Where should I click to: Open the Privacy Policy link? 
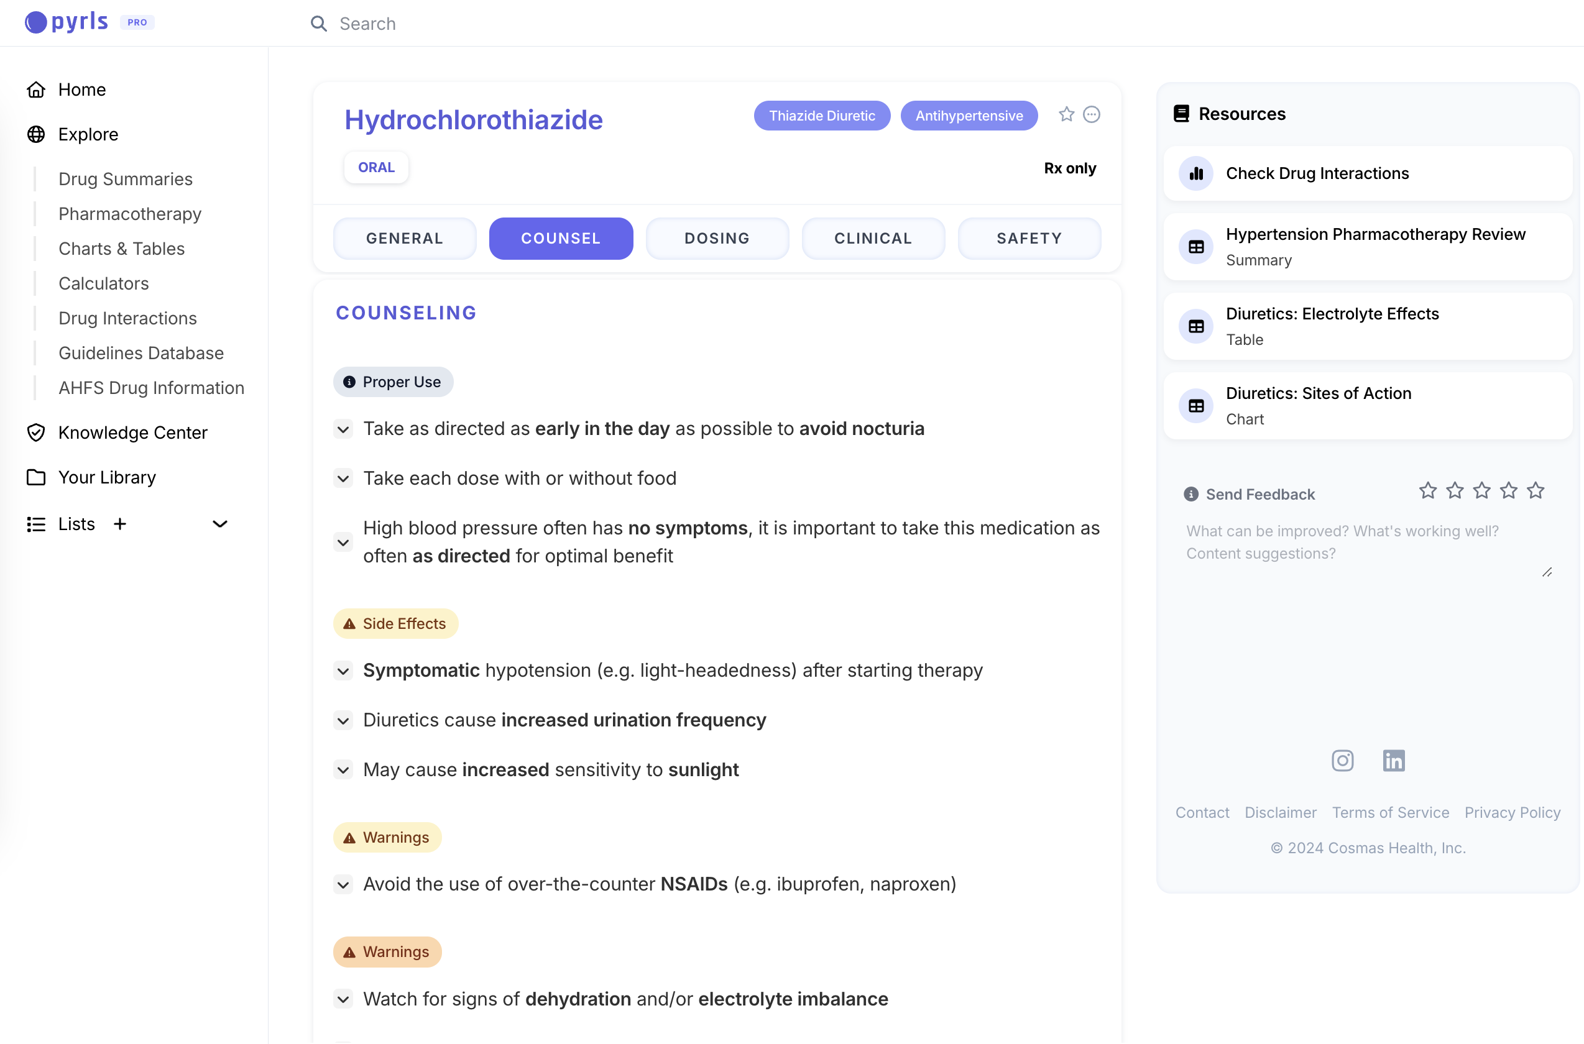[1511, 812]
